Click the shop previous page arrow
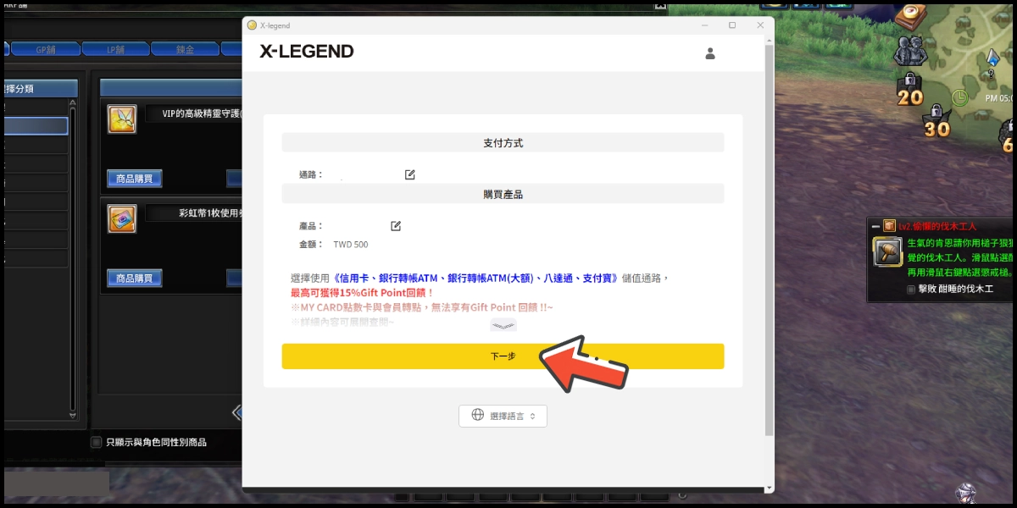The image size is (1017, 508). point(236,412)
